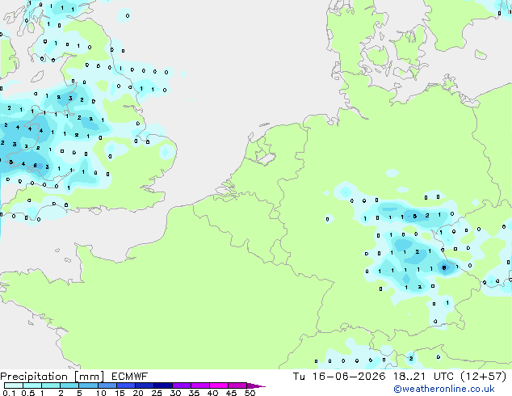Click the "UTC" label
The width and height of the screenshot is (512, 396).
[x=443, y=377]
